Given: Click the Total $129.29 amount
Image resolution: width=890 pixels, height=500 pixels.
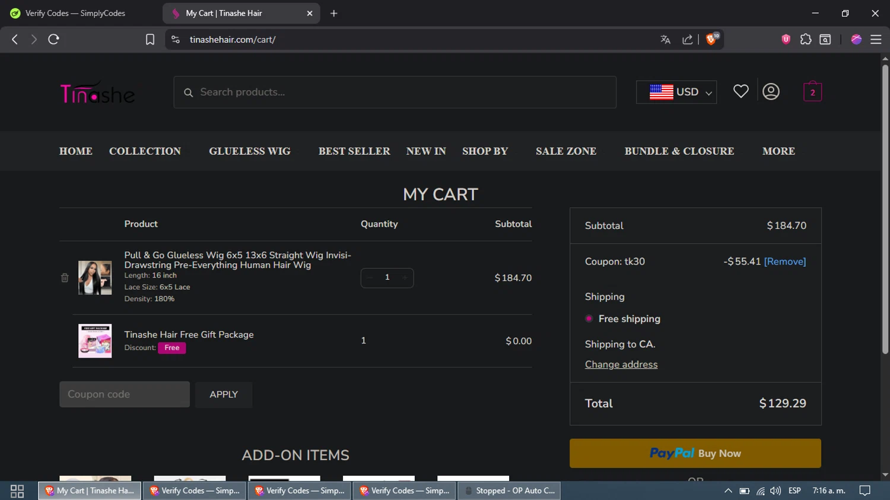Looking at the screenshot, I should [x=783, y=403].
